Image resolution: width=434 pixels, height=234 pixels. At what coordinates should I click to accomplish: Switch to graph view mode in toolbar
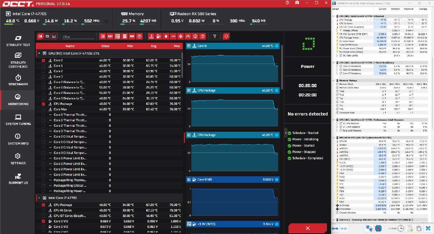pyautogui.click(x=54, y=36)
